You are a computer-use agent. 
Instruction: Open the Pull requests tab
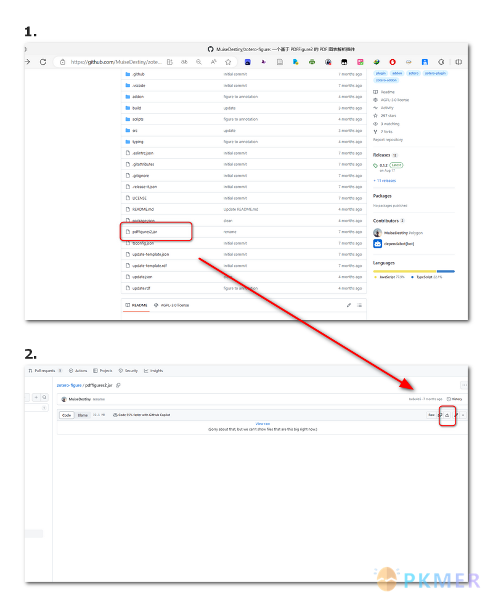tap(45, 370)
